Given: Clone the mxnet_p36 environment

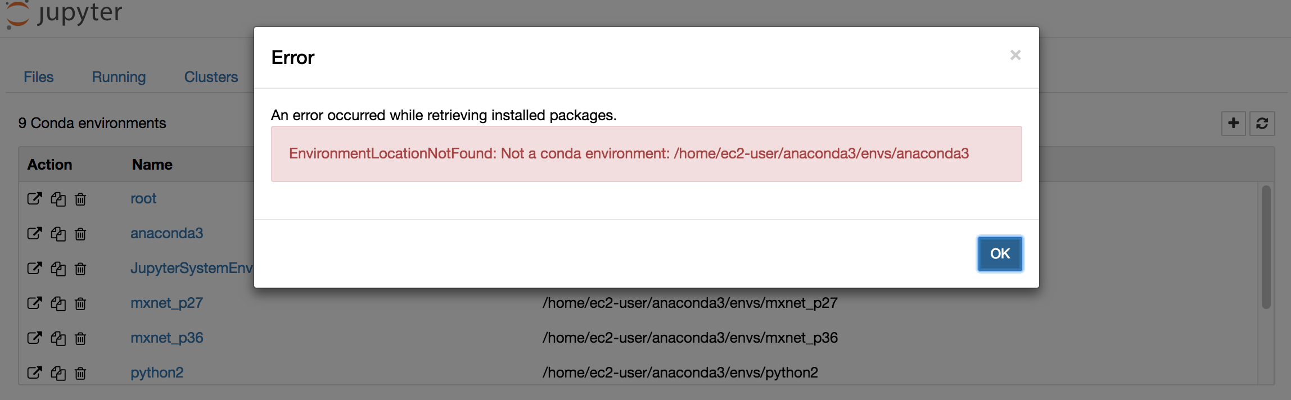Looking at the screenshot, I should (x=58, y=338).
